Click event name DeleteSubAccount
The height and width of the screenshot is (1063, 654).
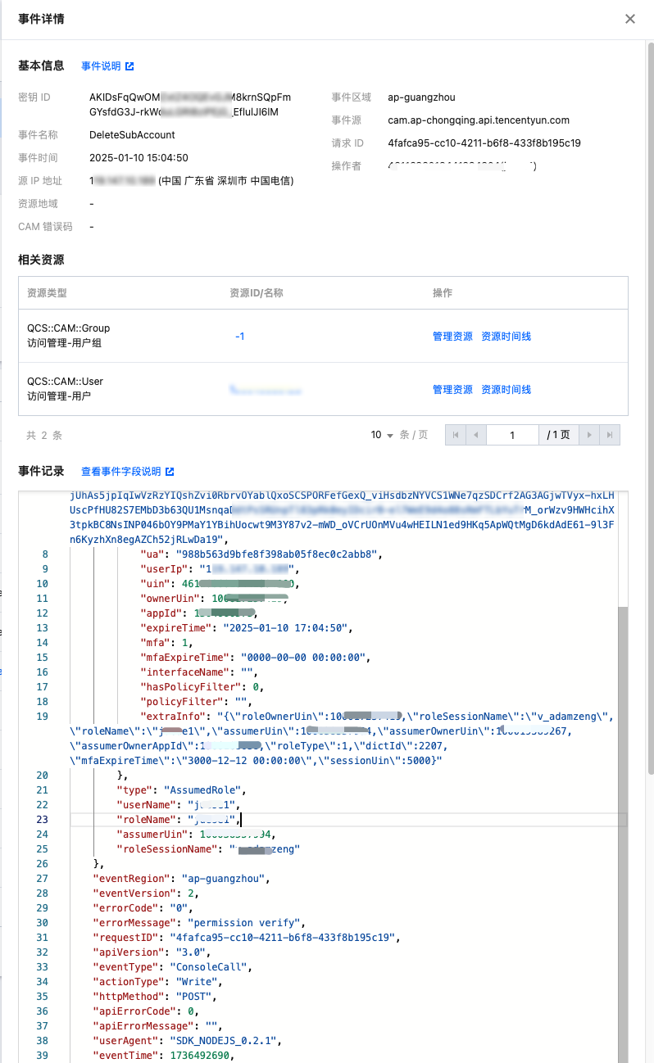click(x=132, y=135)
